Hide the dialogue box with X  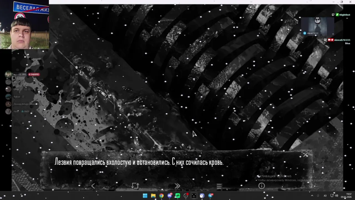tap(305, 155)
